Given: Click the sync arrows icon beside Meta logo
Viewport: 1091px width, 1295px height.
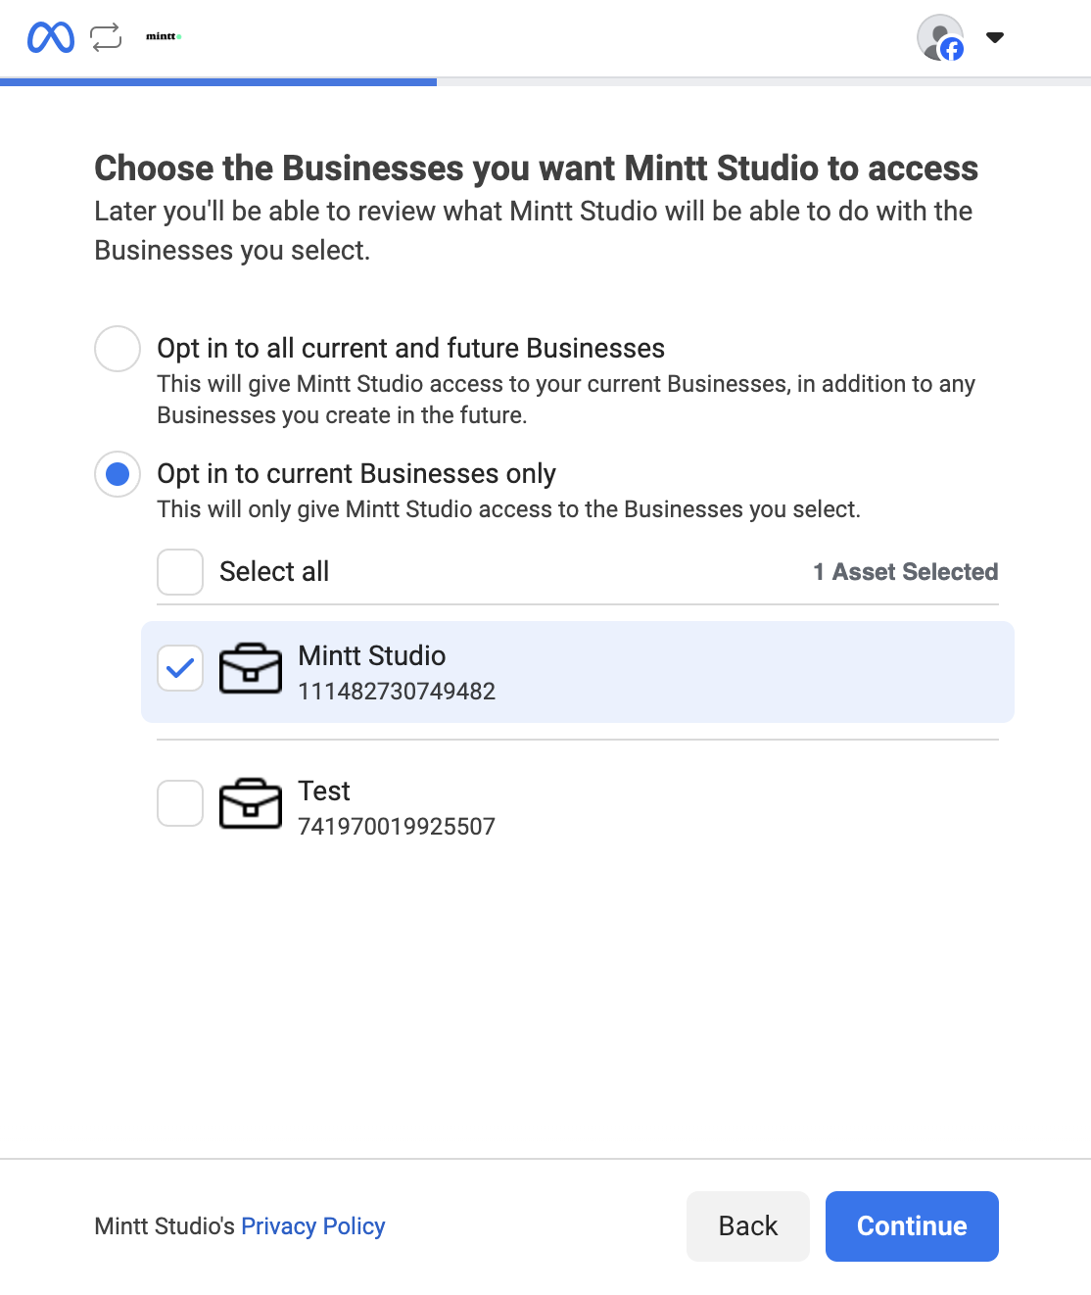Looking at the screenshot, I should (x=104, y=37).
